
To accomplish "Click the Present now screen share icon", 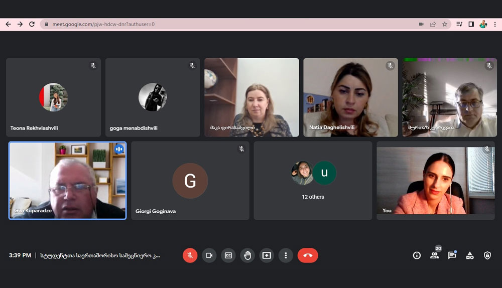I will coord(266,255).
